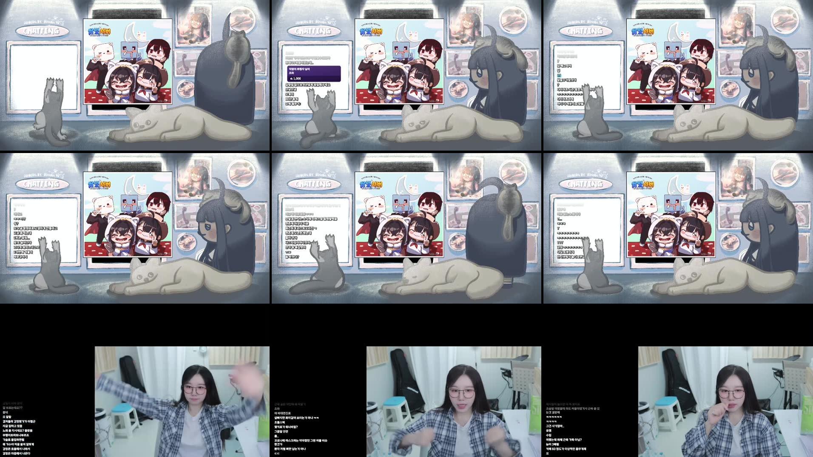Open the webcam frame with hand near mouth
Screen dimensions: 813x457
click(x=725, y=401)
